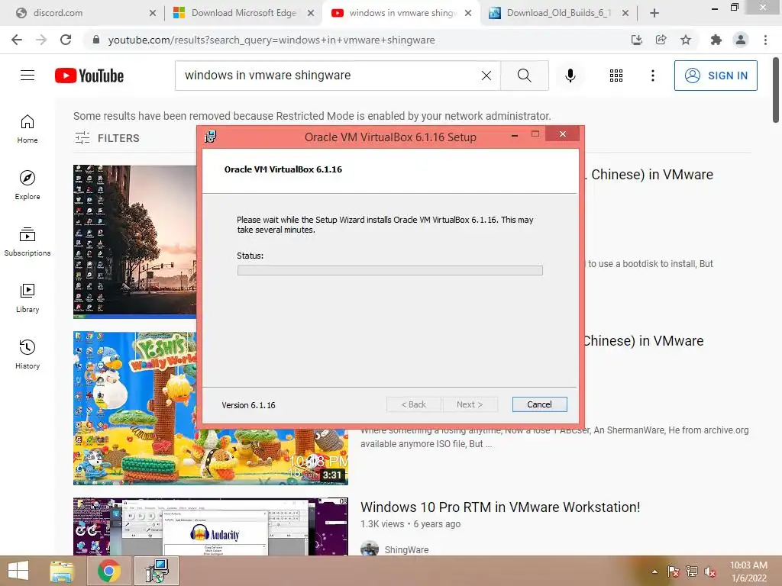This screenshot has height=586, width=782.
Task: Open Windows 10 Pro RTM video title
Action: [500, 507]
